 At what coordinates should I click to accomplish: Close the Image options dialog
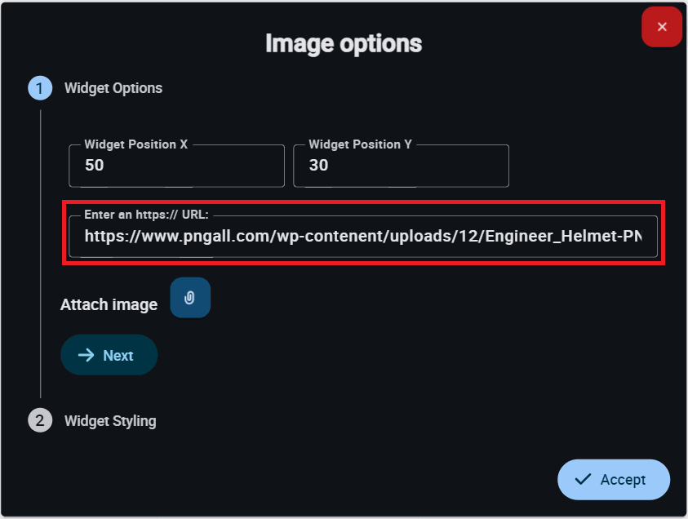[x=662, y=27]
